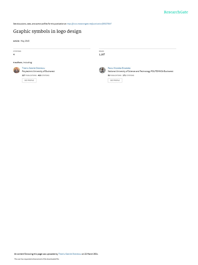Image resolution: width=198 pixels, height=265 pixels.
Task: Open the researchgate.net publication URL link
Action: click(89, 24)
